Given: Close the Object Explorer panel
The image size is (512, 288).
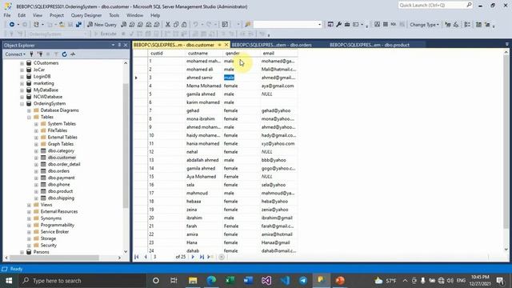Looking at the screenshot, I should point(126,45).
